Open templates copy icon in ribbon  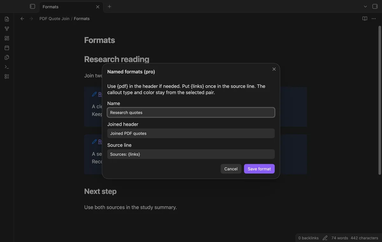[x=7, y=57]
